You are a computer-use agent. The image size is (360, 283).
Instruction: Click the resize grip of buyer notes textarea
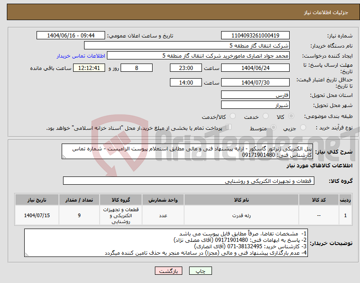[x=26, y=255]
